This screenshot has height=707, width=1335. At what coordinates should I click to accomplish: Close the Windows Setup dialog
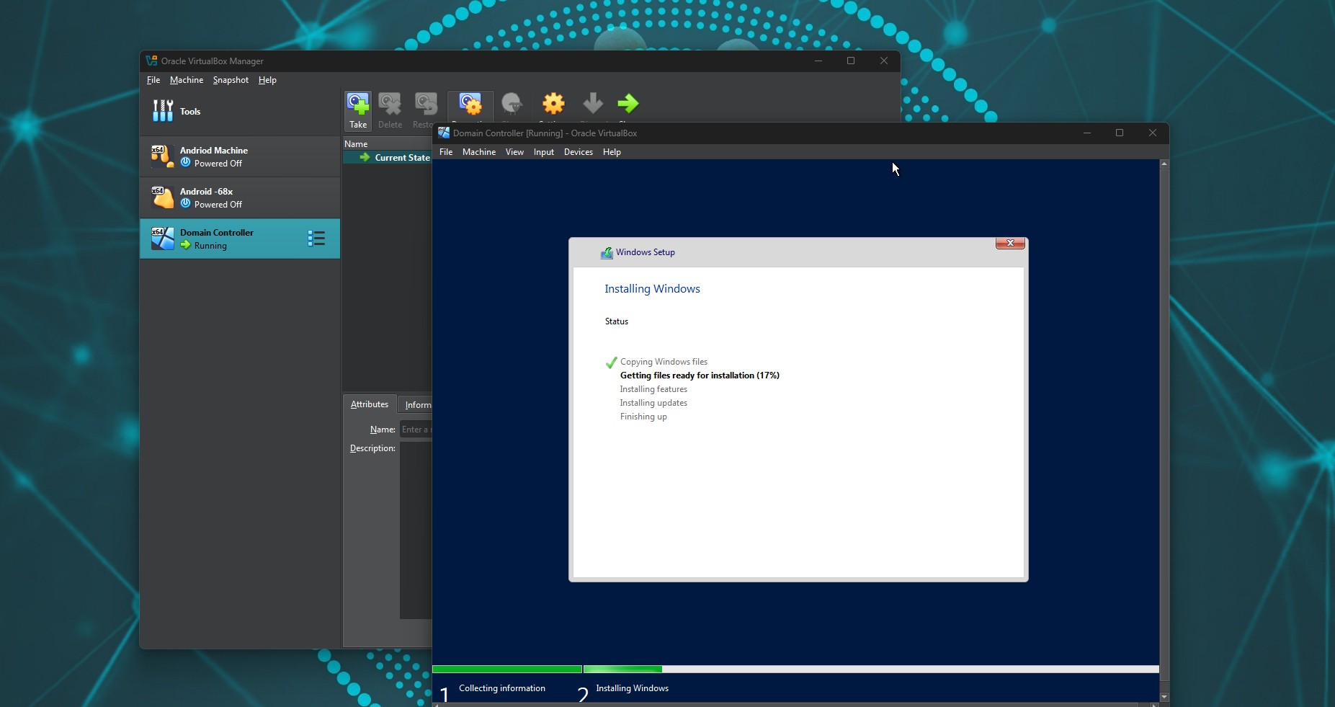pos(1010,243)
